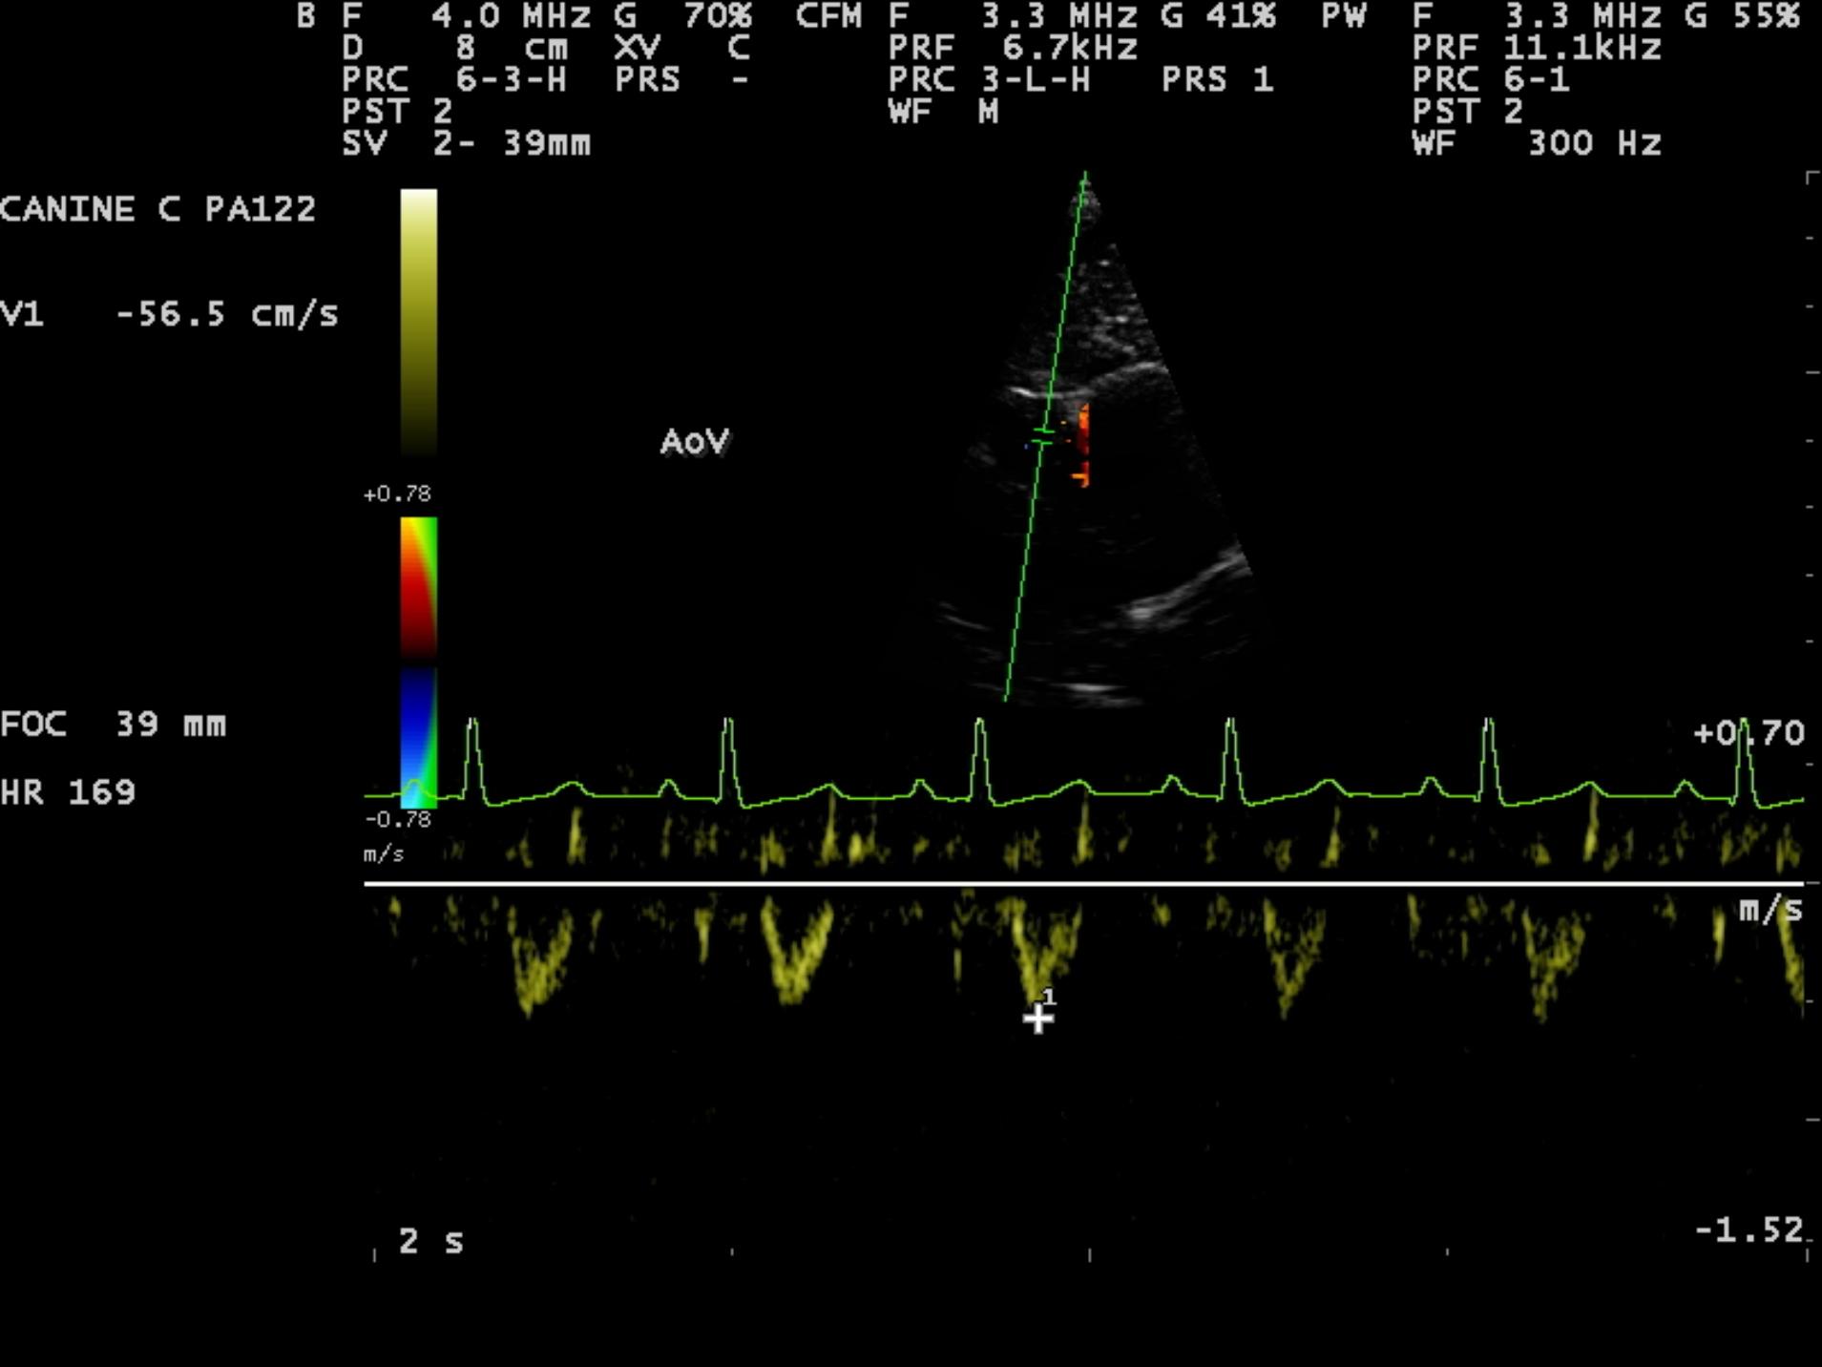Click the +0.70 velocity scale label
This screenshot has height=1367, width=1822.
click(1749, 733)
